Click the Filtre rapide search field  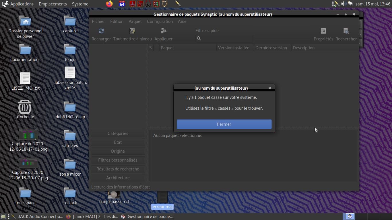tap(224, 38)
